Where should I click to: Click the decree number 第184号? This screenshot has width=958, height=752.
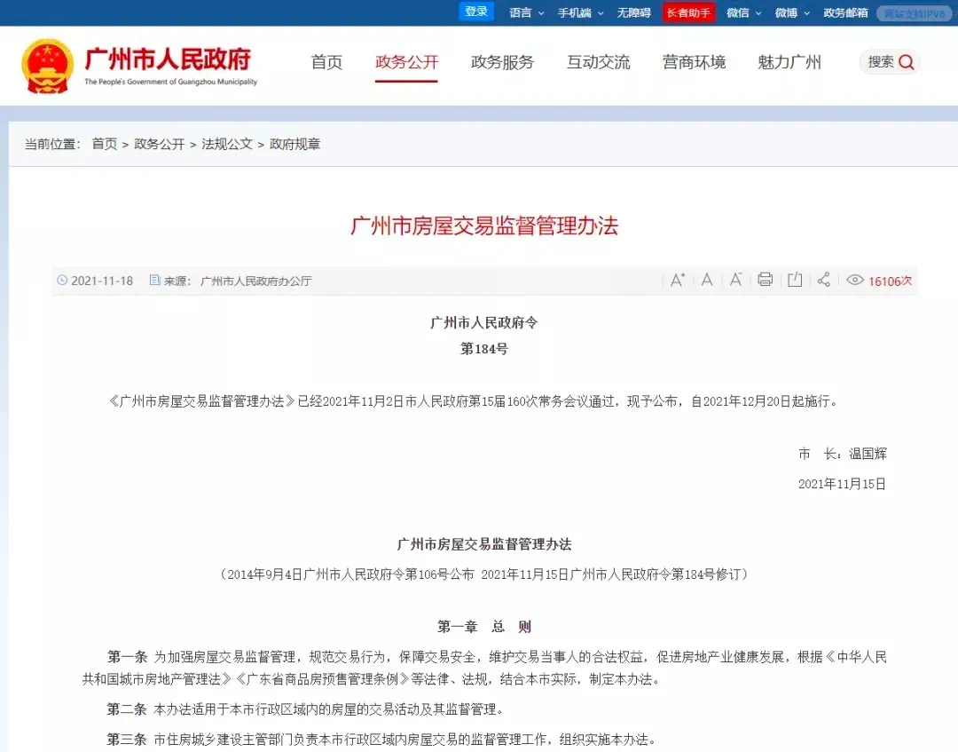point(484,349)
